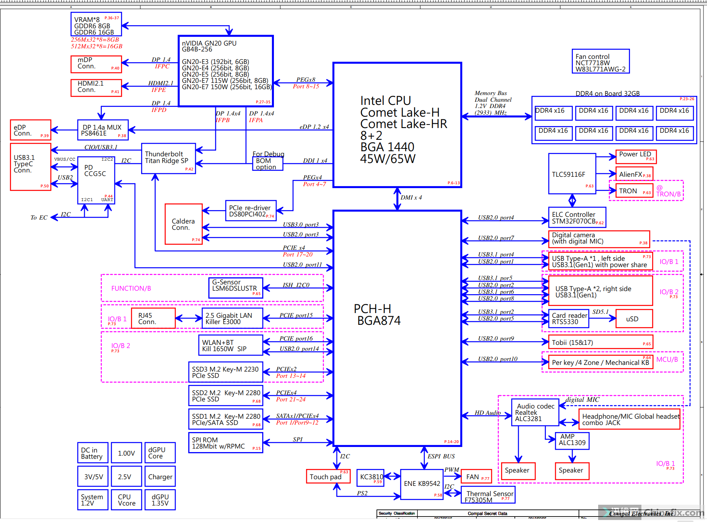707x522 pixels.
Task: Click the Intel CPU Comet Lake-H block
Action: (x=397, y=125)
